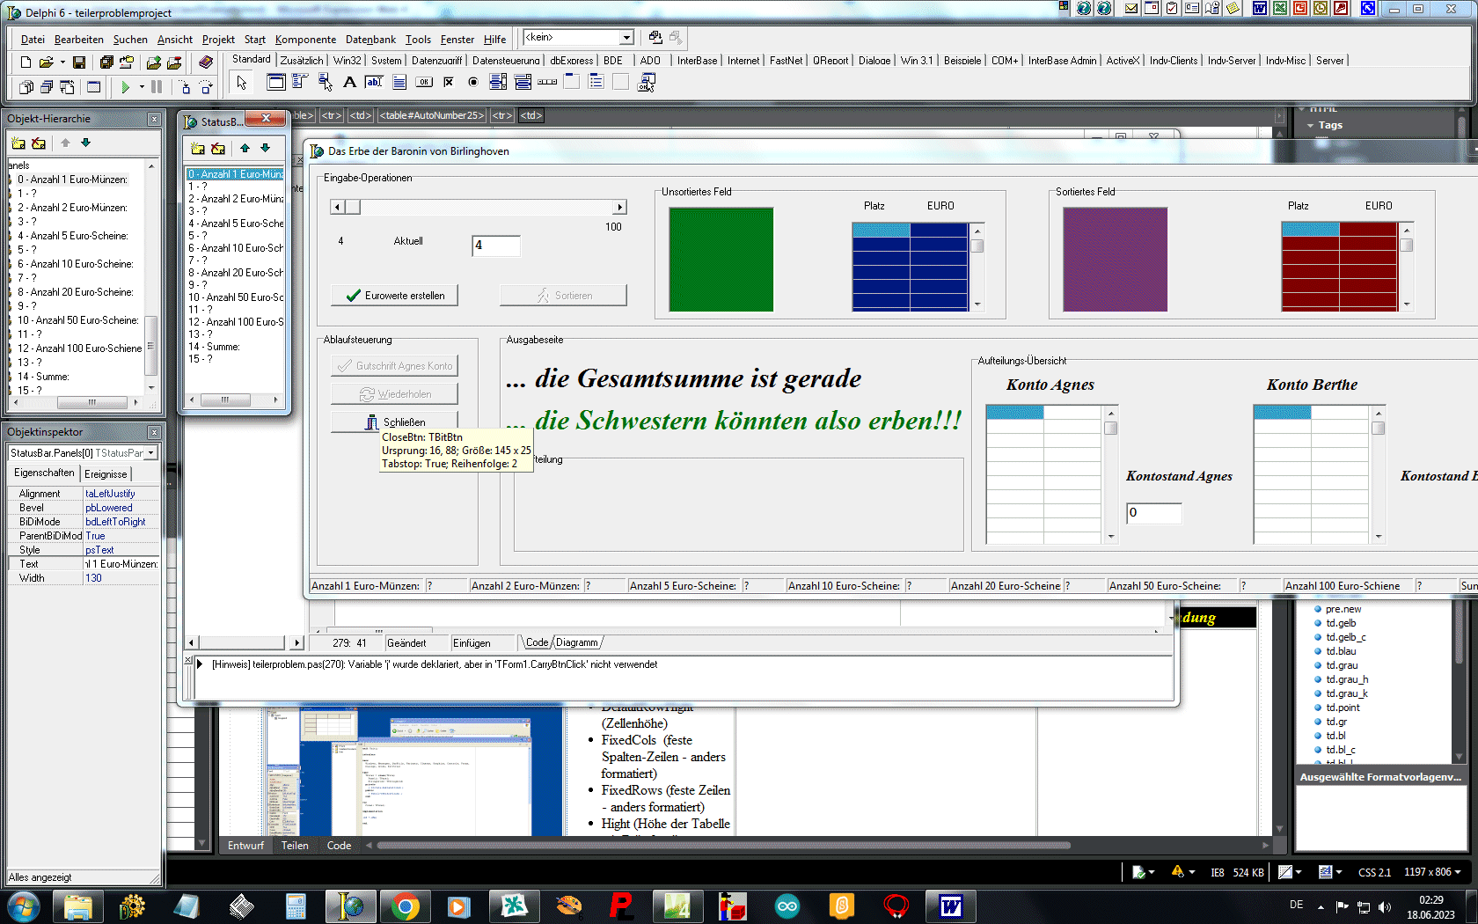The width and height of the screenshot is (1478, 924).
Task: Select the ListBox component icon
Action: (x=498, y=83)
